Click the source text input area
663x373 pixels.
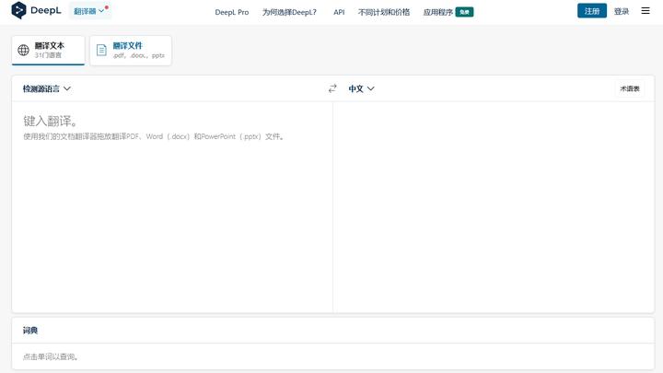172,207
